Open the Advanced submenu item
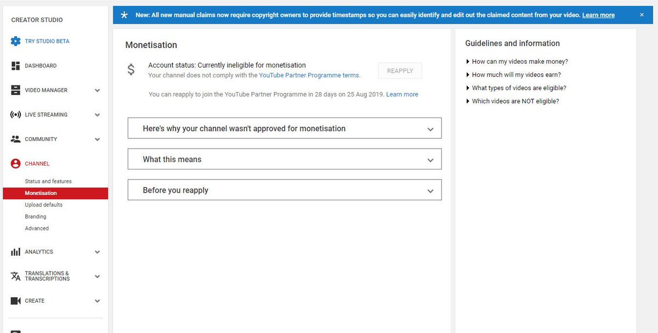 coord(37,228)
